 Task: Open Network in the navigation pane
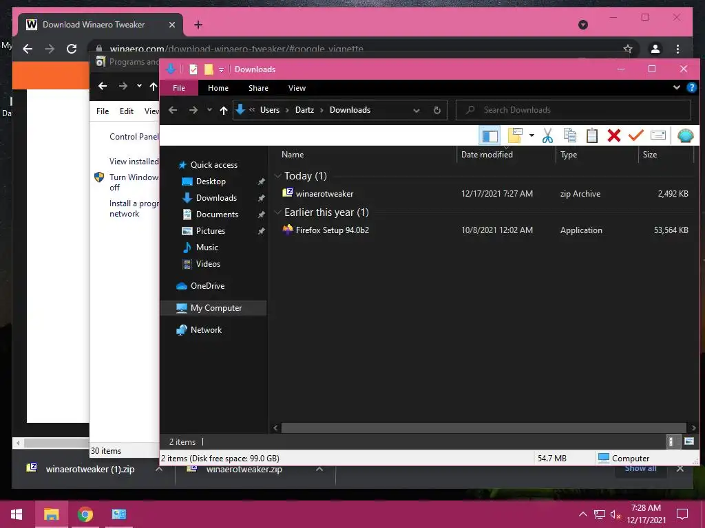[206, 330]
